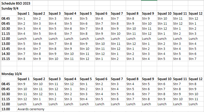The image size is (204, 112).
Task: Click Monday's Squad 12 column header
Action: [x=196, y=79]
